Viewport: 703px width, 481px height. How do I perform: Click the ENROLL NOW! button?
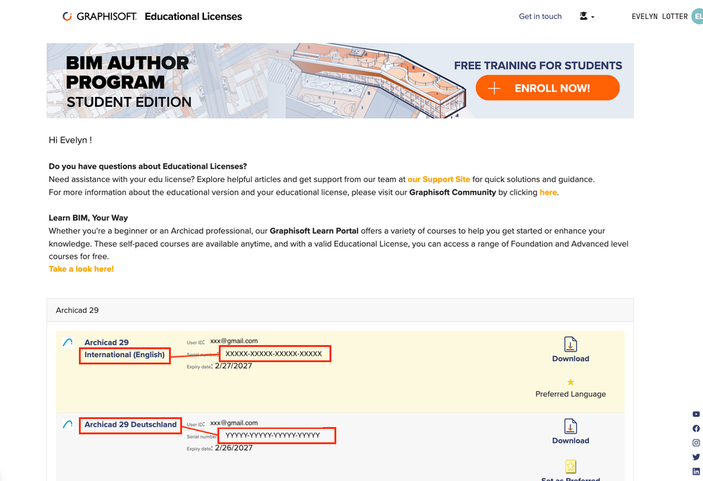[547, 88]
